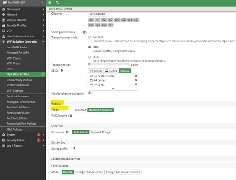Toggle channel 36 chip

click(x=91, y=20)
